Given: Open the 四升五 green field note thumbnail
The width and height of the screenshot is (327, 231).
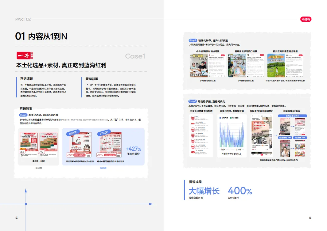Looking at the screenshot, I should tap(276, 66).
